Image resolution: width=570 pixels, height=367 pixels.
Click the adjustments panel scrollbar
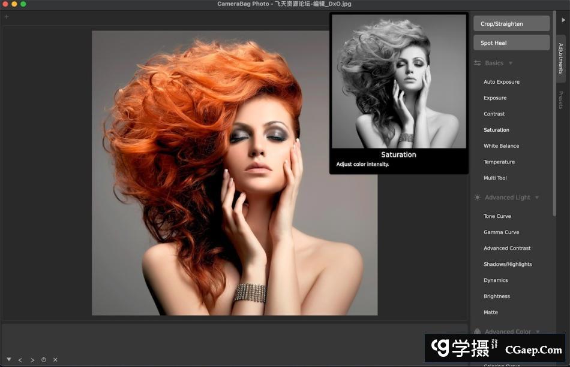click(x=554, y=120)
